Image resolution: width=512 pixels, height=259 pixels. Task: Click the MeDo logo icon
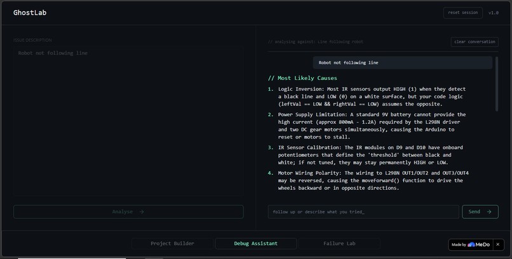click(471, 244)
